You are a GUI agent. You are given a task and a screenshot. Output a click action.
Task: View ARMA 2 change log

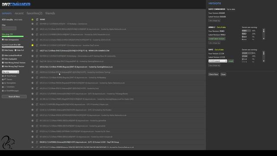coord(214,43)
